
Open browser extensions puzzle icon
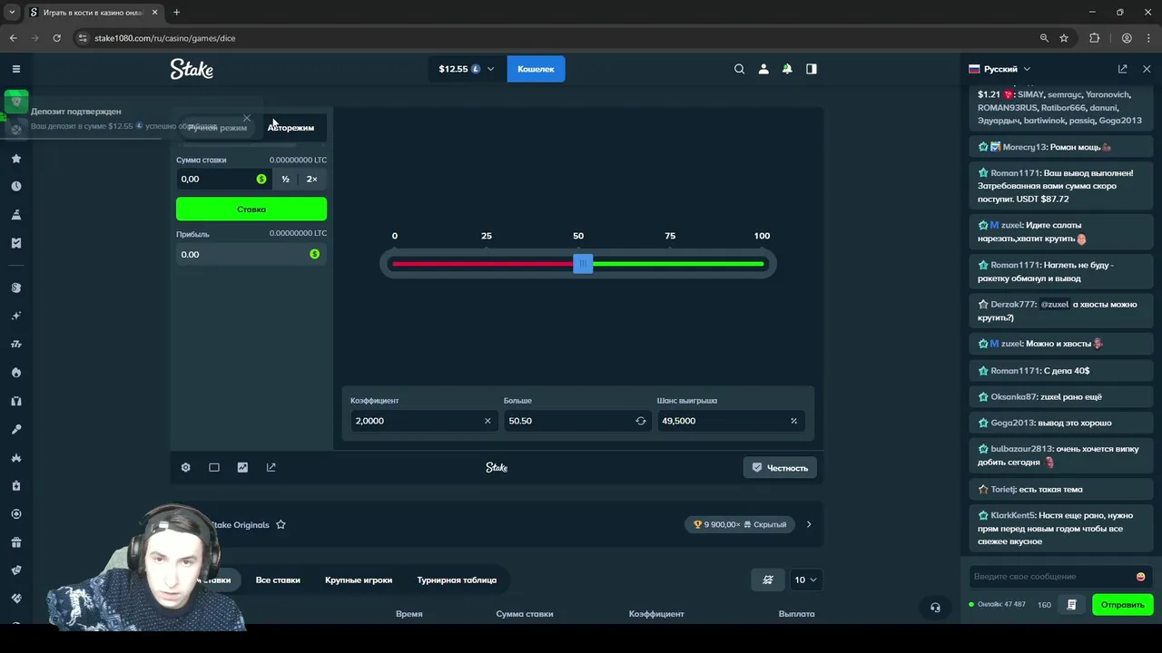pyautogui.click(x=1094, y=38)
